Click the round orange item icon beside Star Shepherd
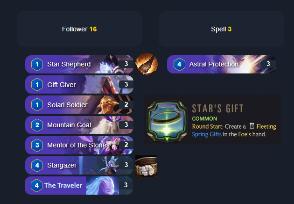The width and height of the screenshot is (294, 204). (x=147, y=64)
